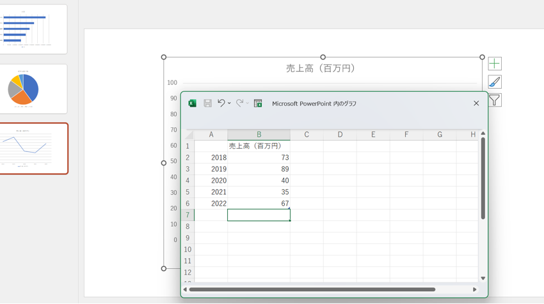544x304 pixels.
Task: Click top-left resize handle of chart
Action: point(164,57)
